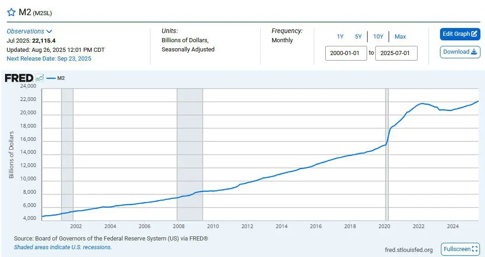485x257 pixels.
Task: Click the download arrow icon
Action: click(474, 52)
